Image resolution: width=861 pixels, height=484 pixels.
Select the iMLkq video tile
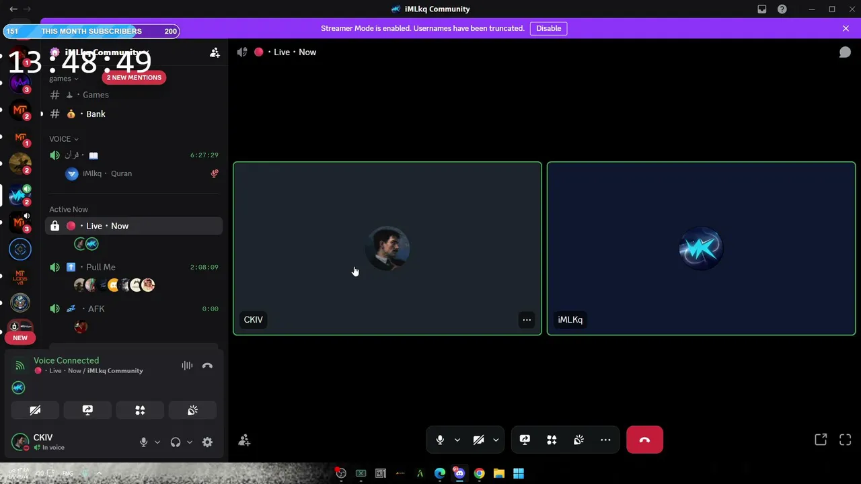701,249
